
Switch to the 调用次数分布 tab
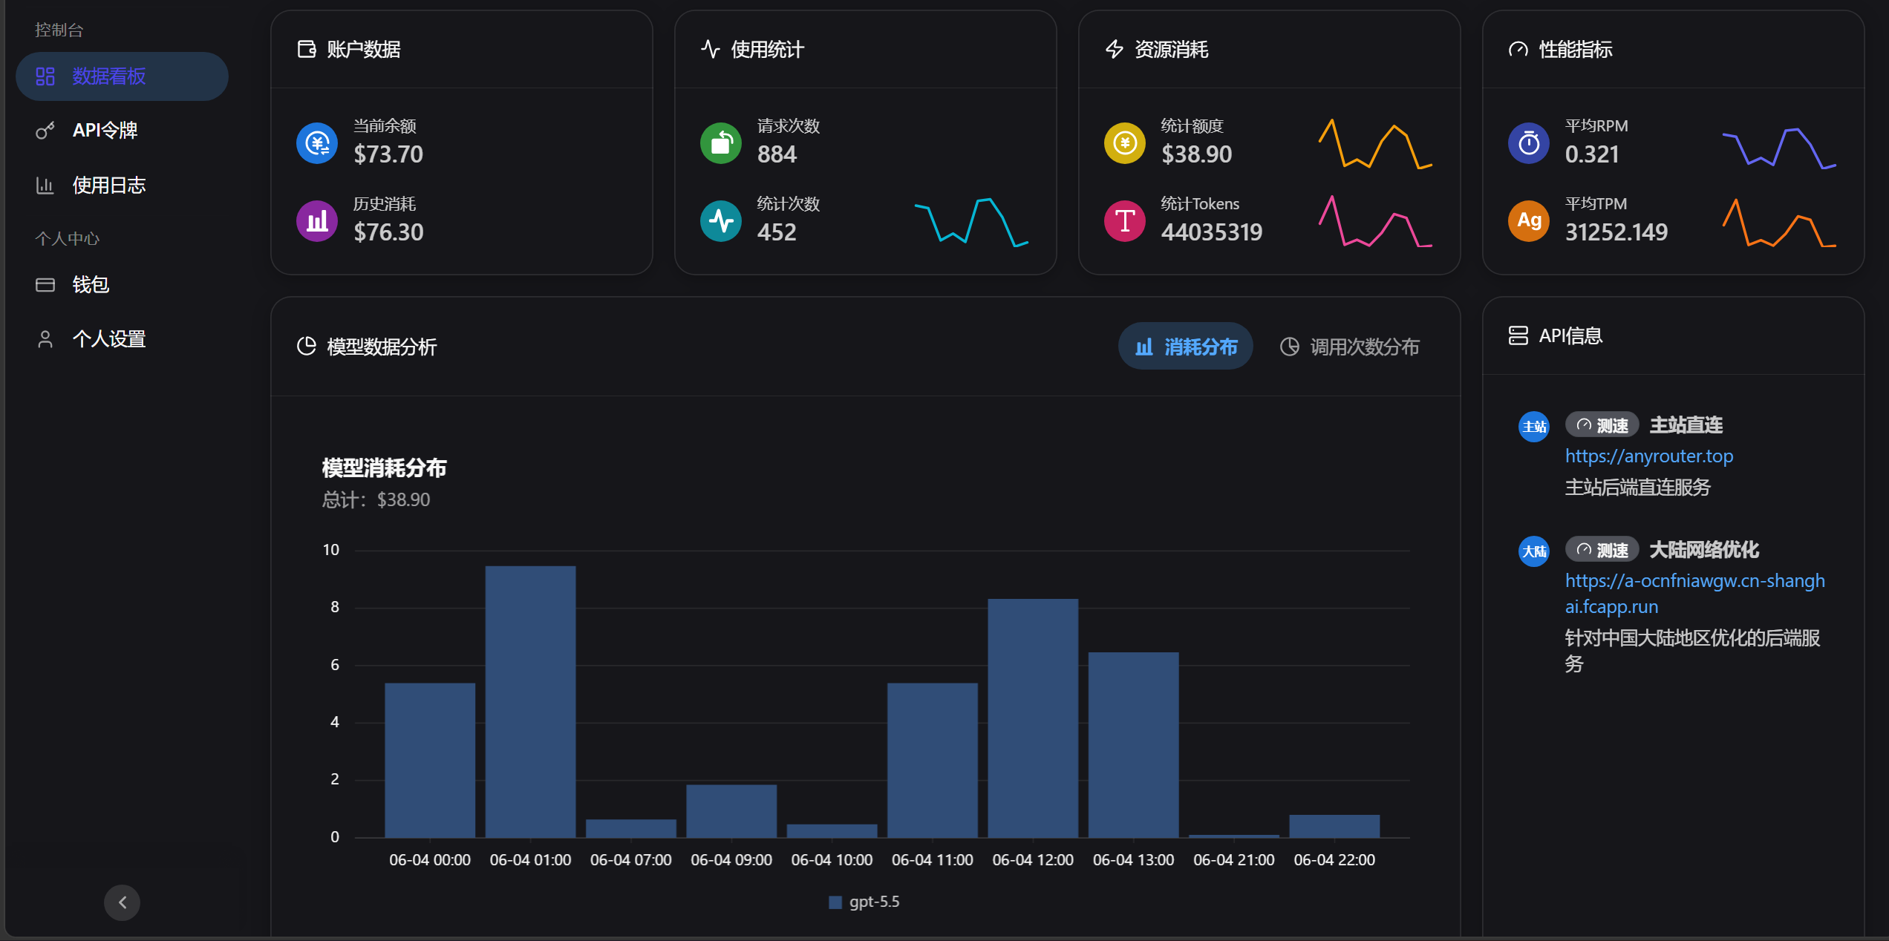[x=1351, y=347]
